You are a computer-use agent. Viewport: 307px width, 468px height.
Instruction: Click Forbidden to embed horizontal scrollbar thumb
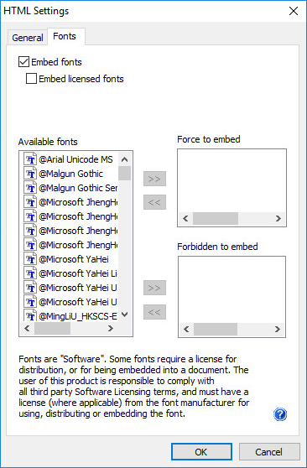point(216,329)
